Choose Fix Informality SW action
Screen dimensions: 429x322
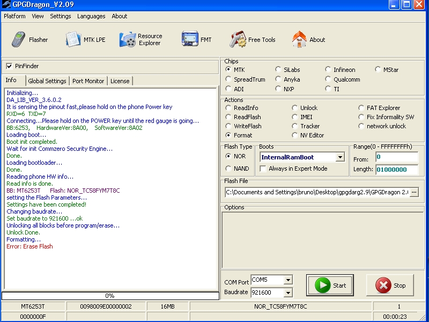coord(361,117)
